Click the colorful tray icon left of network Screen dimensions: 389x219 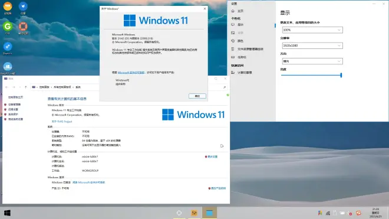click(x=320, y=213)
